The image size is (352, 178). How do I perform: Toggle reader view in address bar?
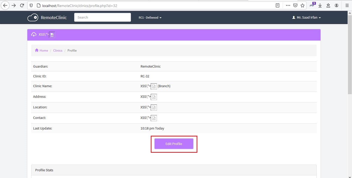pos(278,5)
